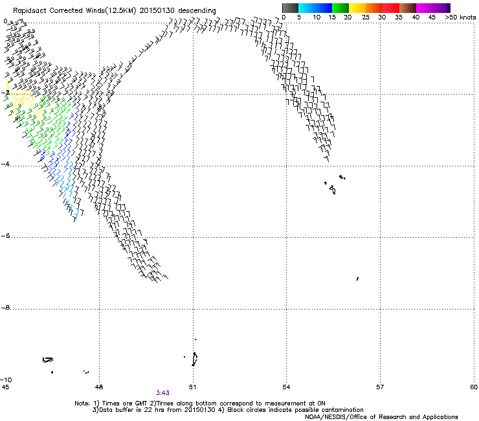Click the latitude label '-6'
The width and height of the screenshot is (479, 421).
5,236
